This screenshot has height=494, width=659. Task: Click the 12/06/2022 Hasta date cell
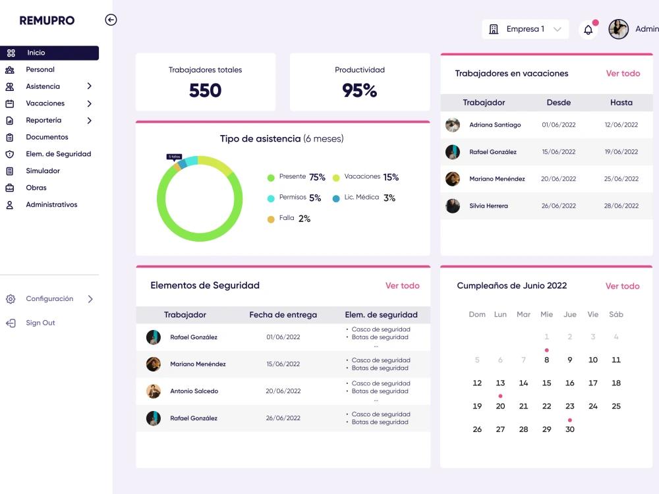[x=621, y=124]
